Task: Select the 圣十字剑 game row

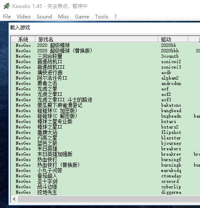Action: click(105, 181)
